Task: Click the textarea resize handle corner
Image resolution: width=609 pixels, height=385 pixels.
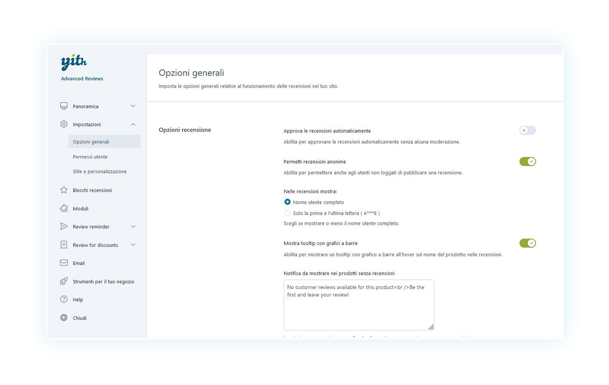Action: [431, 327]
